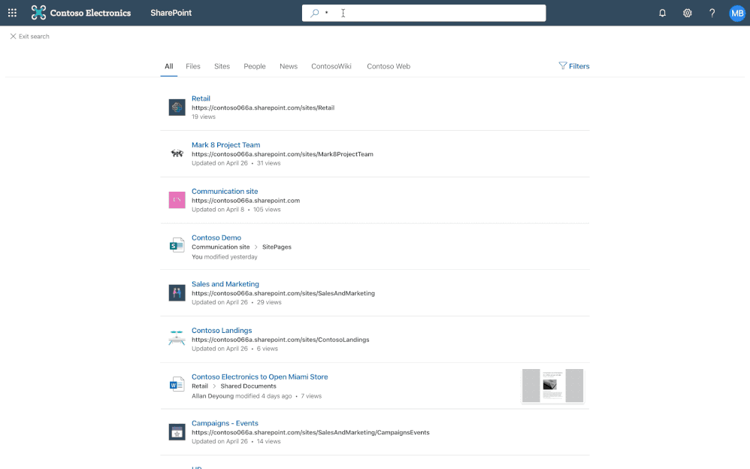Click 'Updated on April 8' text
This screenshot has width=750, height=469.
[218, 210]
